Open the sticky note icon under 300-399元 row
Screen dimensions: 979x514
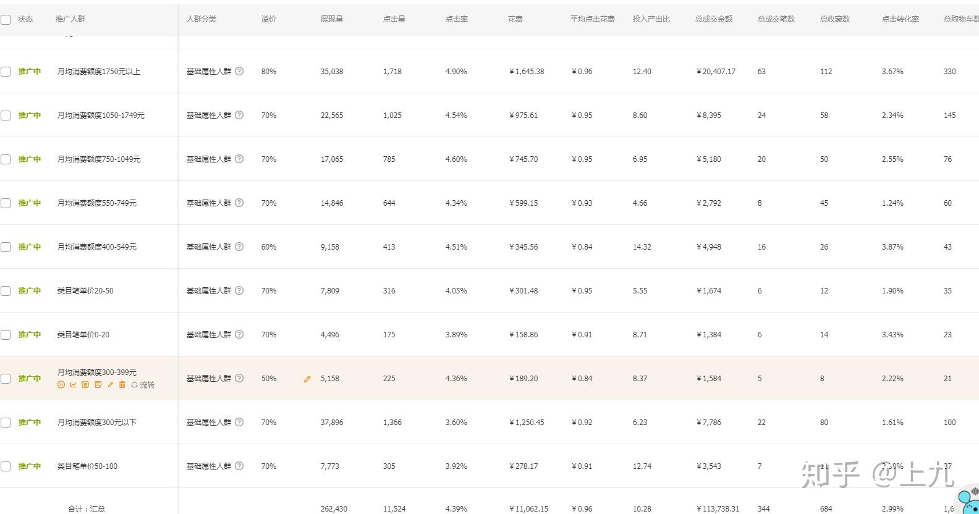[98, 385]
